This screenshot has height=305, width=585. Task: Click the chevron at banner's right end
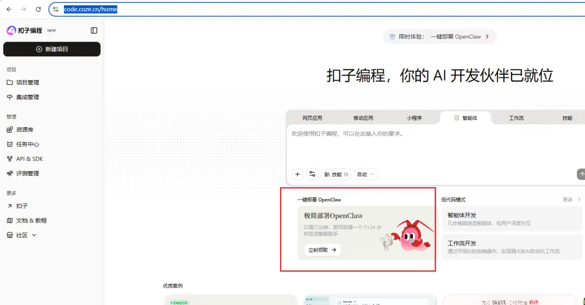pos(487,36)
